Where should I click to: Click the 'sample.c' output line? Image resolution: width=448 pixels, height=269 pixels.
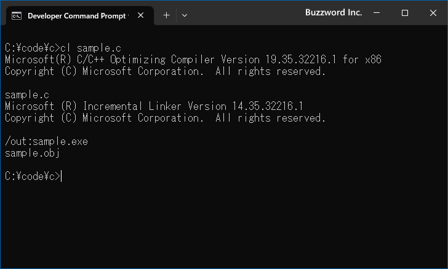pyautogui.click(x=27, y=95)
